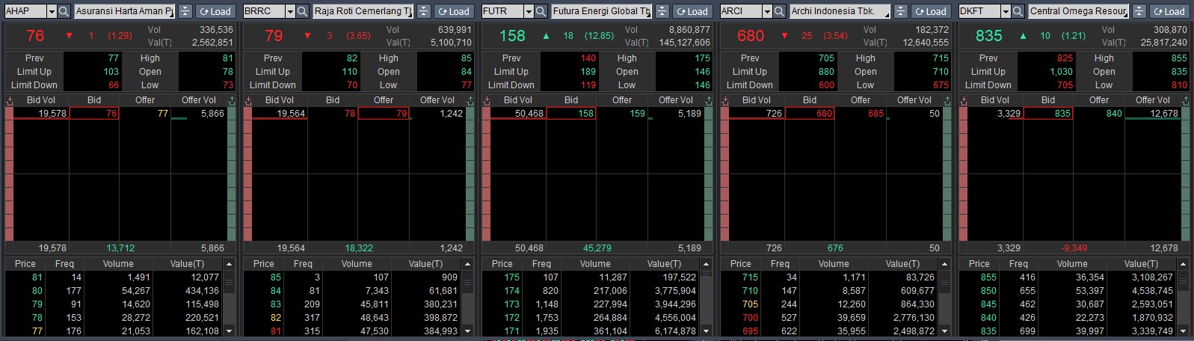The height and width of the screenshot is (341, 1194).
Task: Click the up-arrow icon right of DKFT Offer Vol
Action: point(1186,100)
